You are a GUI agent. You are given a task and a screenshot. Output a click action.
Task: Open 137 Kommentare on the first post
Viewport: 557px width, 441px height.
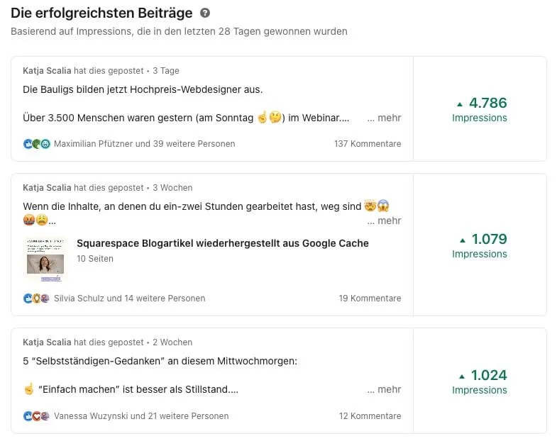point(368,144)
